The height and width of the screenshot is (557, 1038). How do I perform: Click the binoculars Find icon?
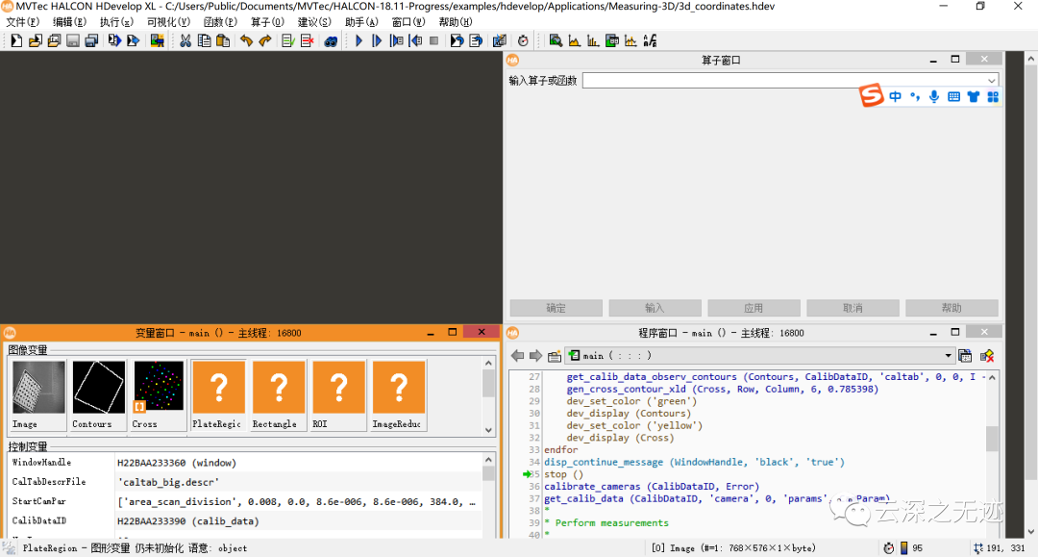[x=330, y=40]
